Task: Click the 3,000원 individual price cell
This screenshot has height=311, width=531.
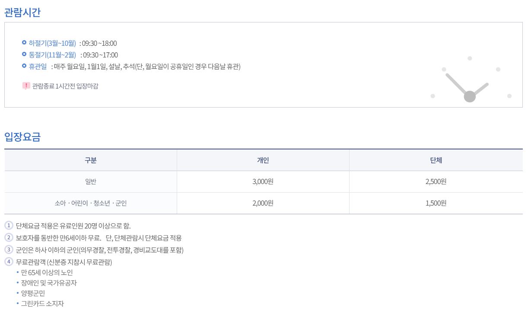Action: [263, 182]
